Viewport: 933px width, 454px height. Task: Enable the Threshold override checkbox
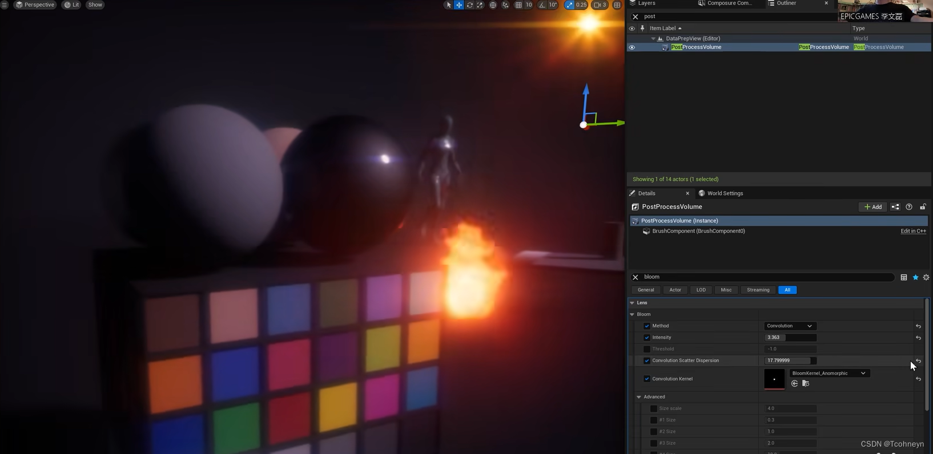[x=647, y=349]
